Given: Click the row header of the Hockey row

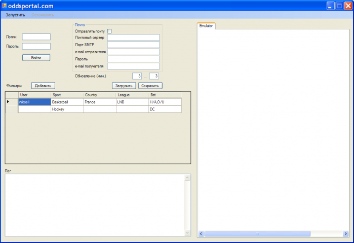Looking at the screenshot, I should (12, 109).
